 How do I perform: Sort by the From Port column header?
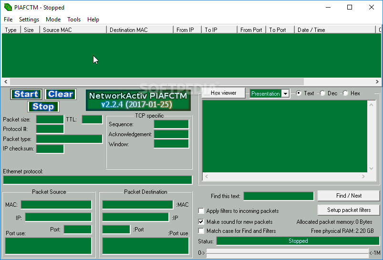point(251,30)
